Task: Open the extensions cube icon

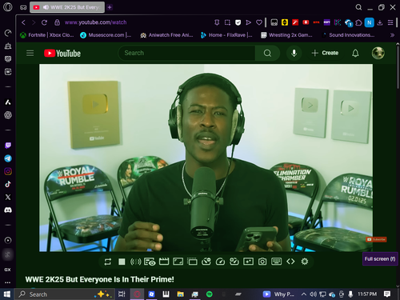Action: coord(359,22)
